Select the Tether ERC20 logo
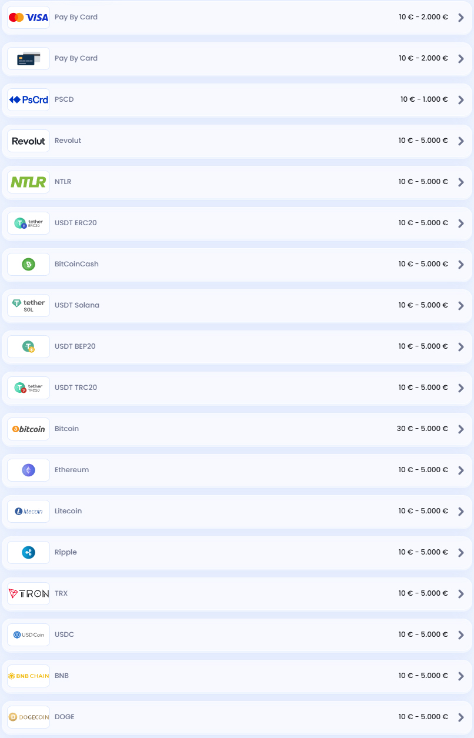This screenshot has height=738, width=474. (x=28, y=223)
